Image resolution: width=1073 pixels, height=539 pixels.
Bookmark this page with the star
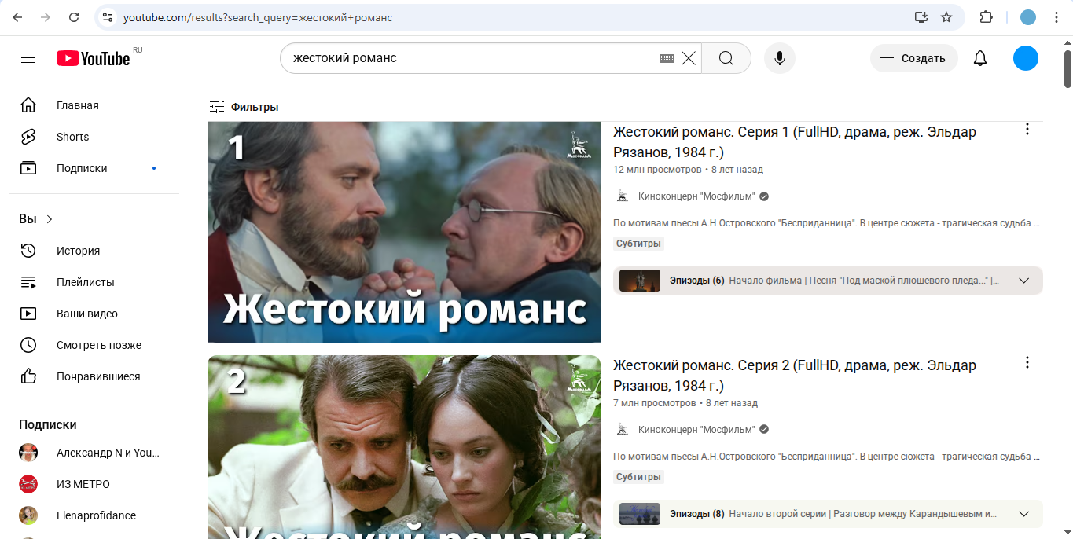946,17
